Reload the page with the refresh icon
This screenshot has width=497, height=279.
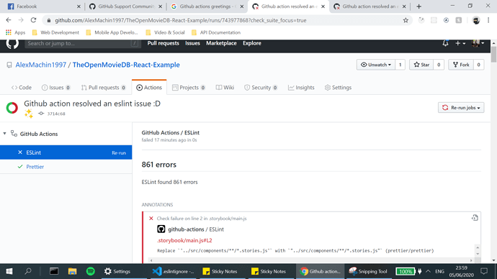[33, 20]
